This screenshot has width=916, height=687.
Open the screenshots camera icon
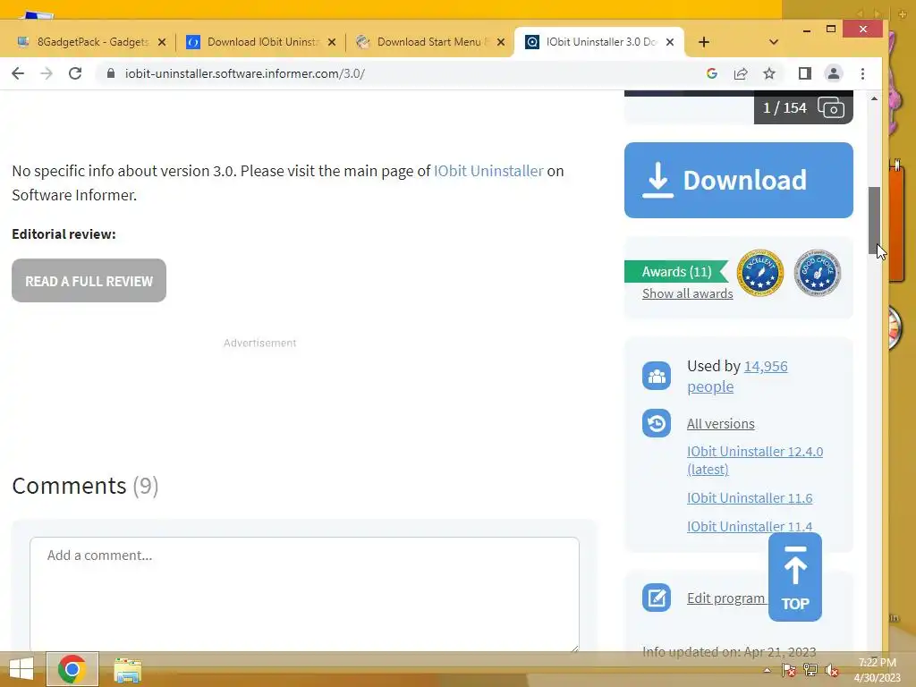pyautogui.click(x=831, y=108)
